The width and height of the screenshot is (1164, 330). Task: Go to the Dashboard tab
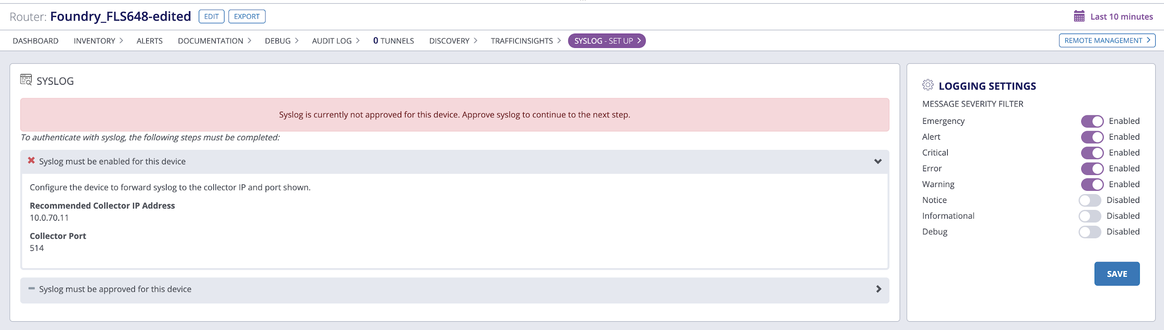tap(36, 41)
